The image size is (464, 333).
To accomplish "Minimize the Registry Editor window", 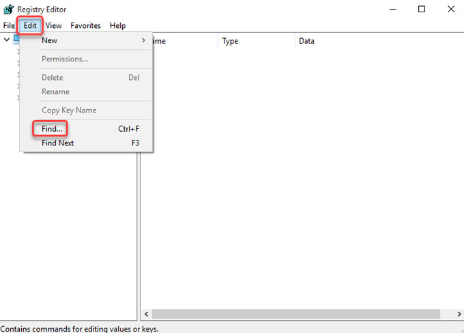I will coord(392,9).
